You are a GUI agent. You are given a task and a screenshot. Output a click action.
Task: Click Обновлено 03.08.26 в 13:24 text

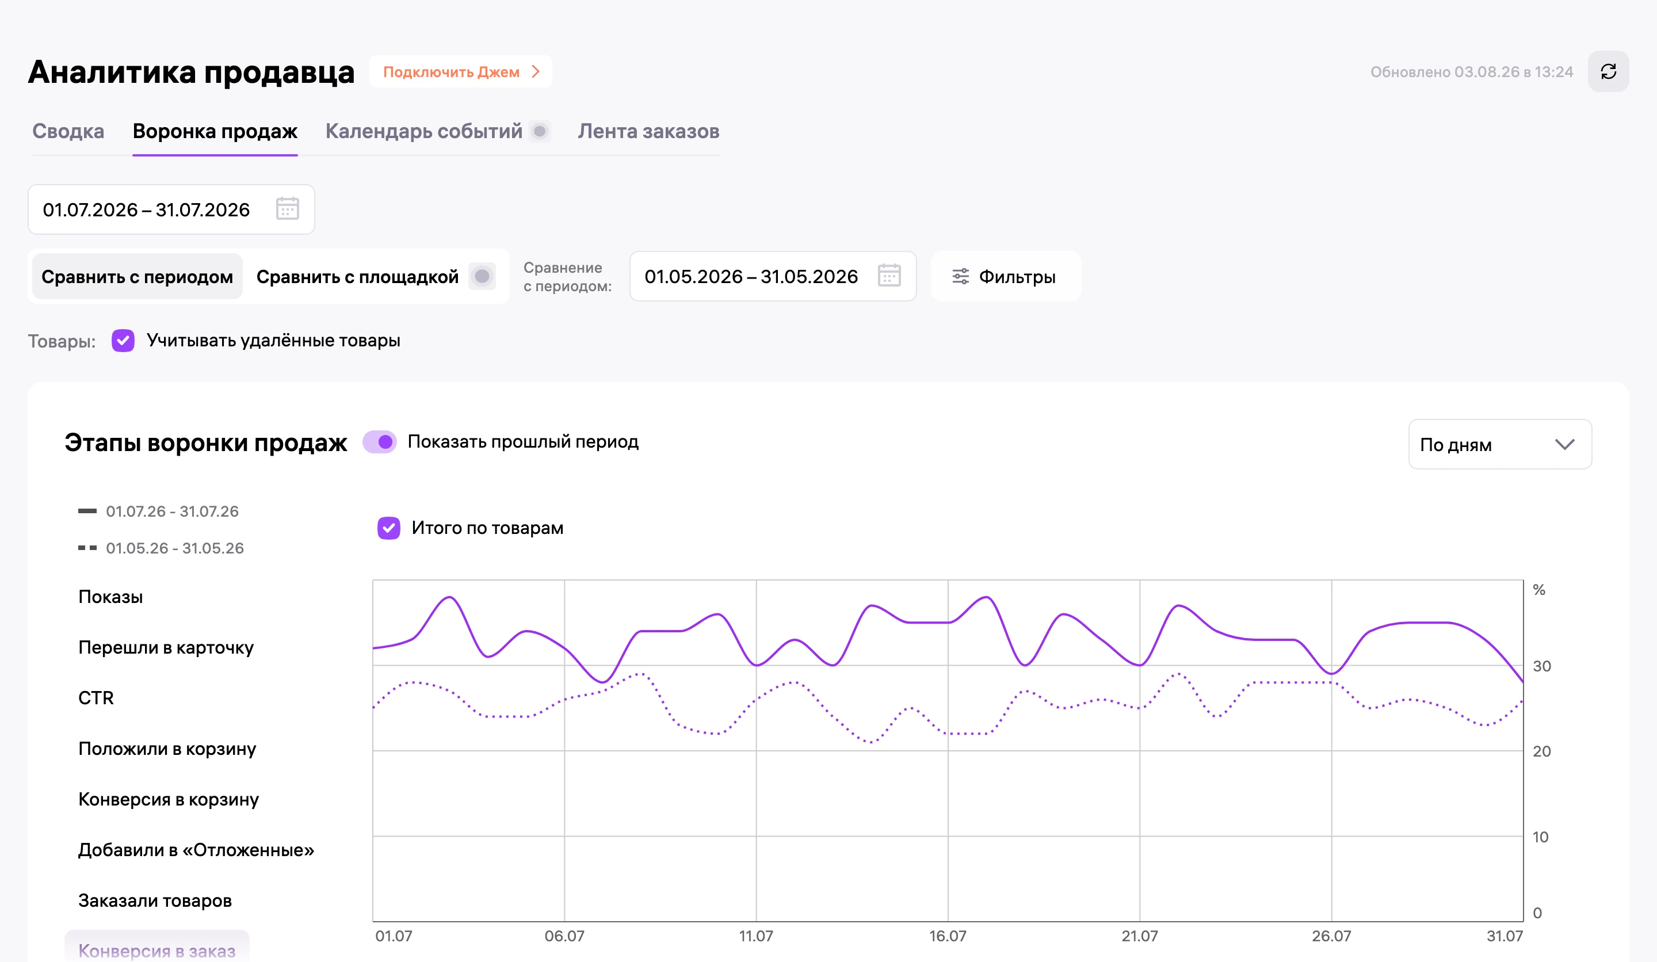(x=1472, y=72)
